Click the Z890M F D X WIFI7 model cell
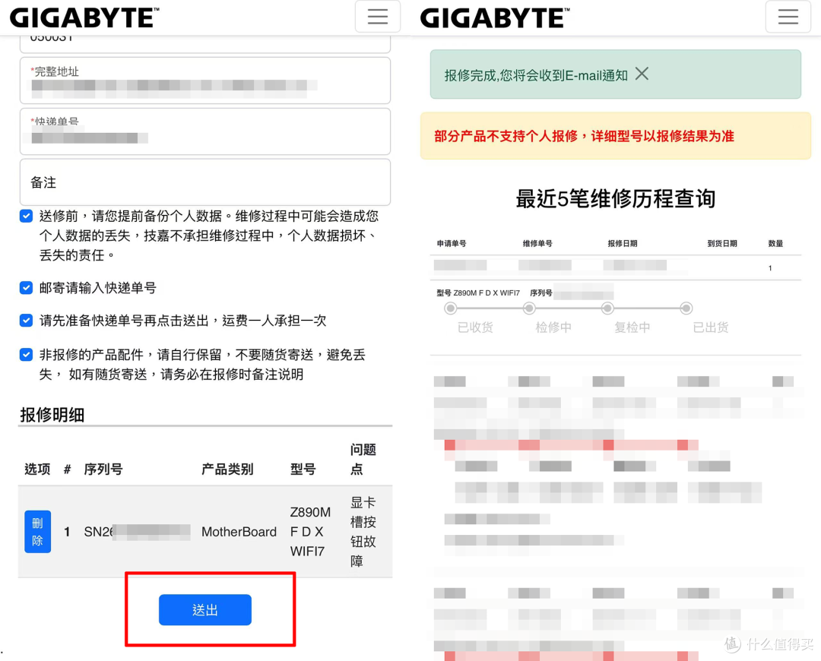Image resolution: width=821 pixels, height=661 pixels. [310, 532]
